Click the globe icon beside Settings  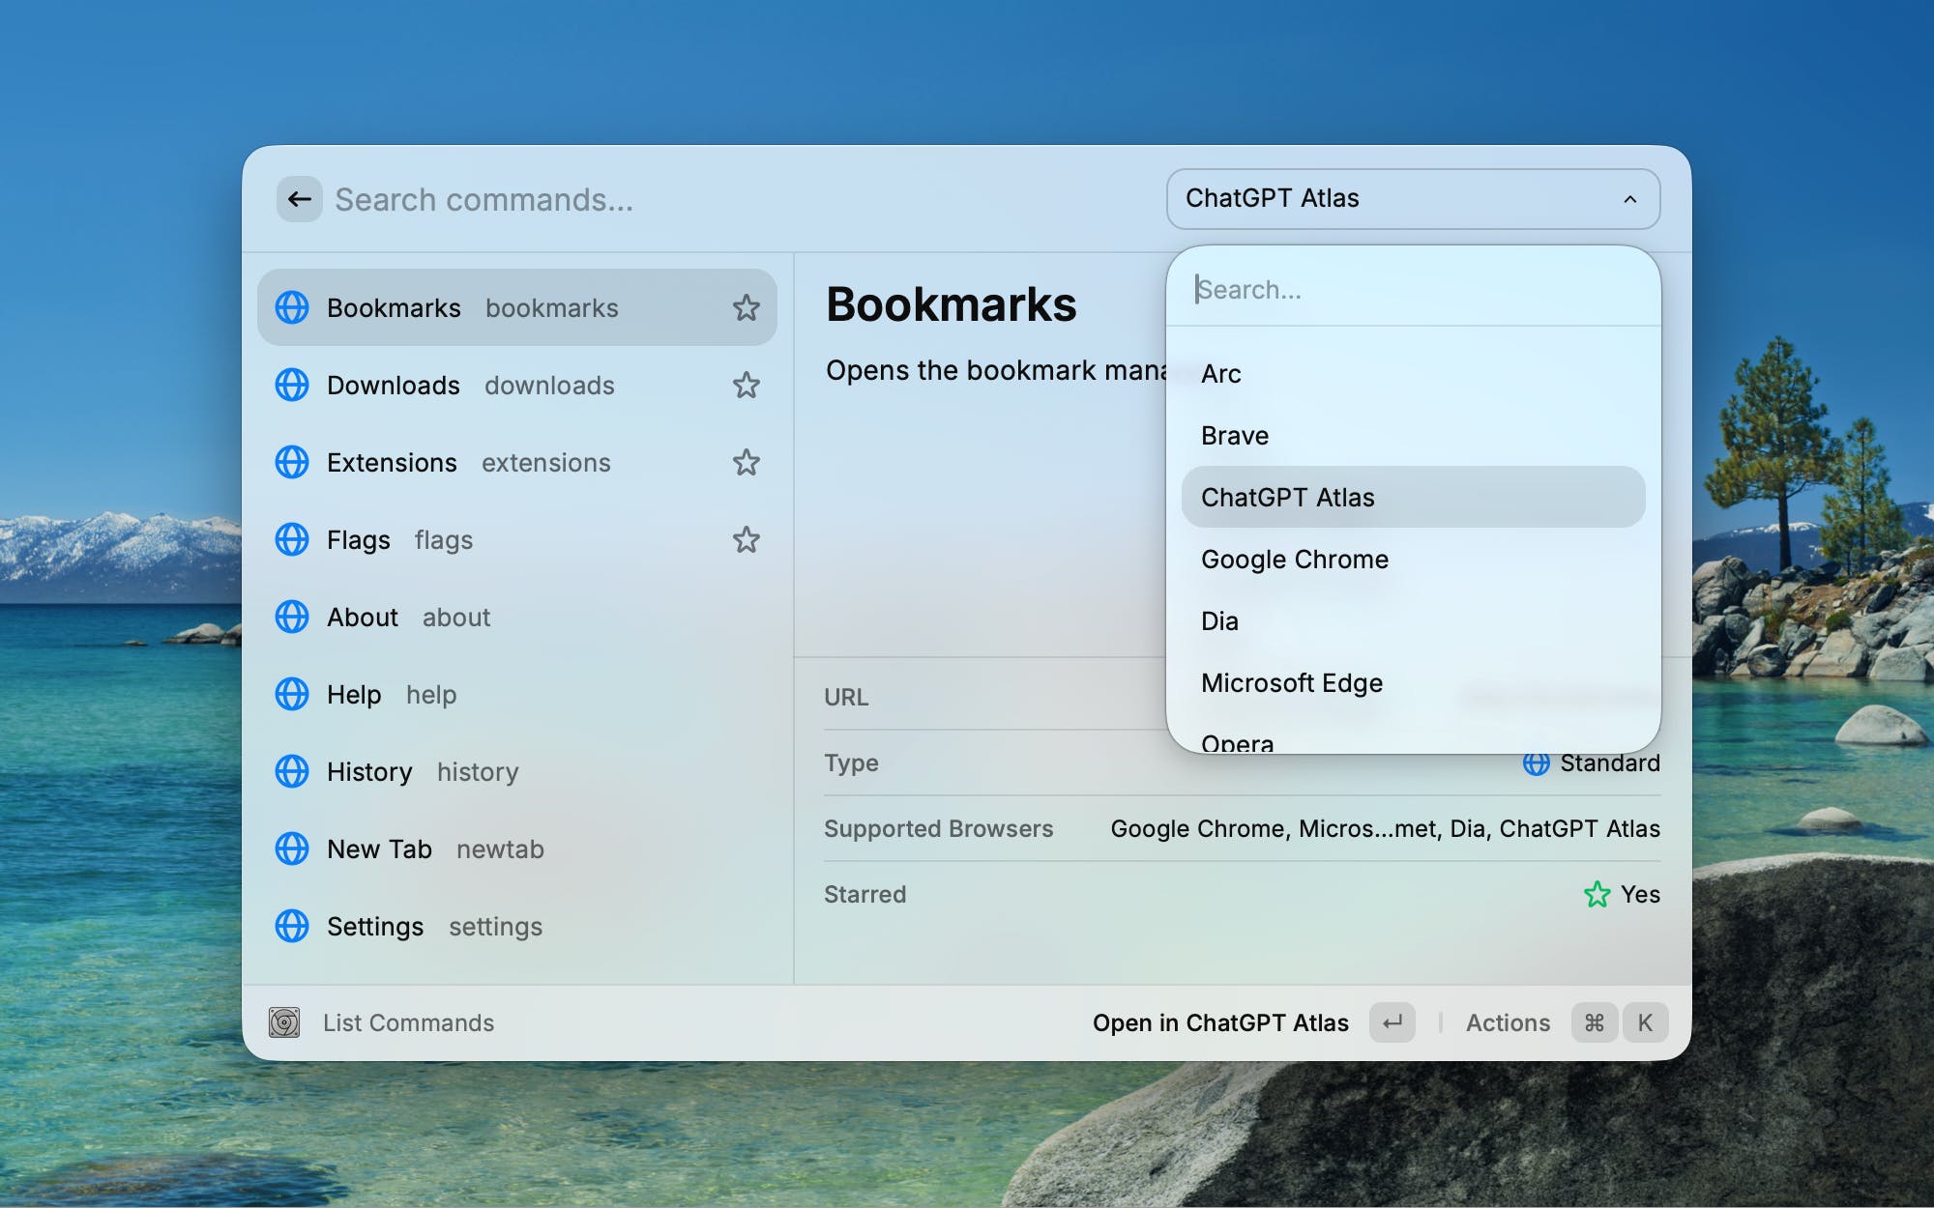[x=291, y=927]
